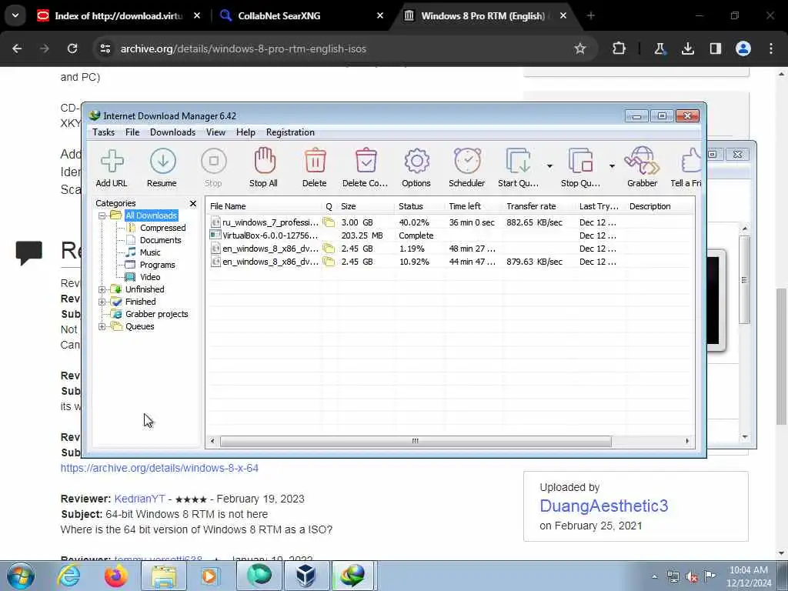Open the Registration menu
Screen dimensions: 788x591
(290, 132)
